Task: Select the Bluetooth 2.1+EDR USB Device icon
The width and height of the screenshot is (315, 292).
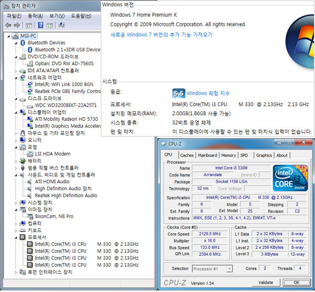Action: coord(30,50)
